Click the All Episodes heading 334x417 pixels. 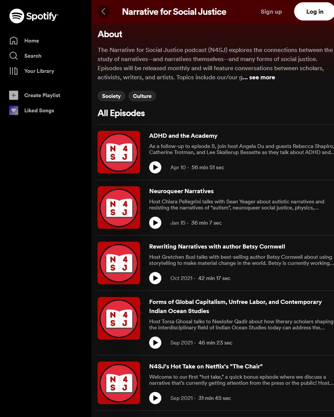[121, 113]
